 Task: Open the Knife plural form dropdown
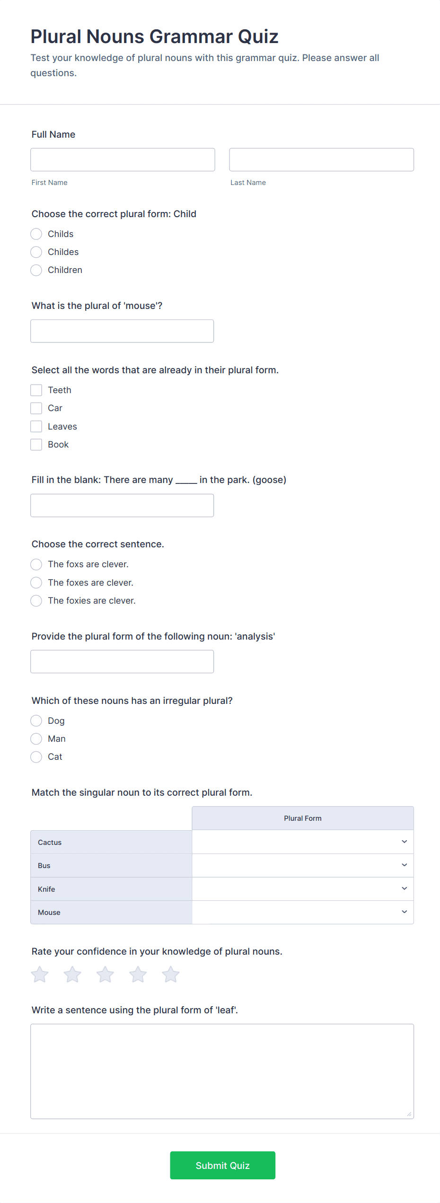click(x=303, y=889)
